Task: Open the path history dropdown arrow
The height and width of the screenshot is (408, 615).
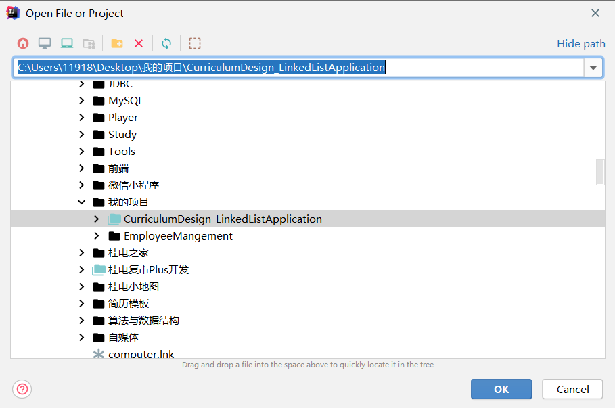Action: click(x=593, y=68)
